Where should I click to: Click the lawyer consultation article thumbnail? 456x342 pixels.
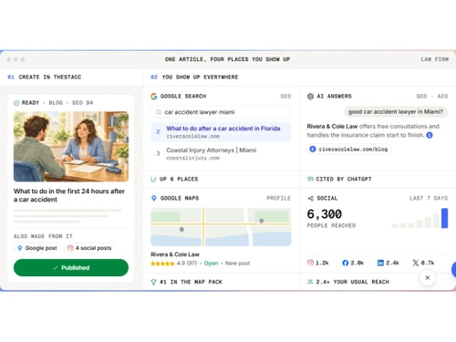(71, 147)
